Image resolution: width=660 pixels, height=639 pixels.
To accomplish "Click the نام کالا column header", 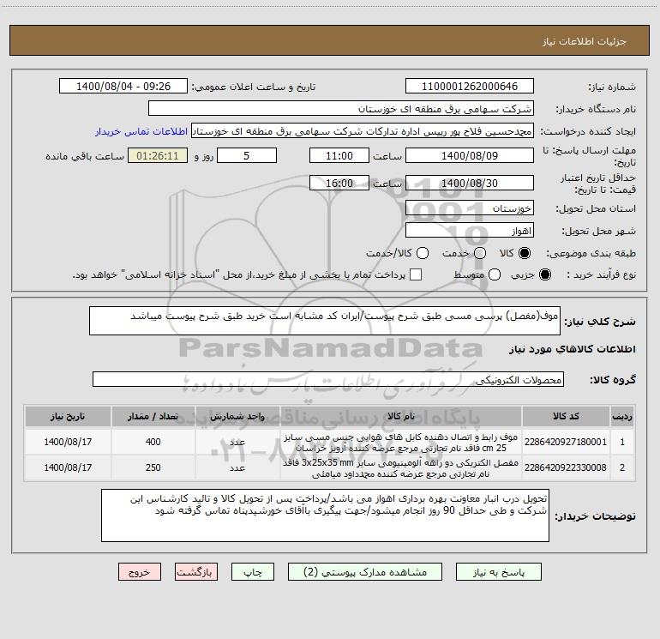I will pos(401,416).
